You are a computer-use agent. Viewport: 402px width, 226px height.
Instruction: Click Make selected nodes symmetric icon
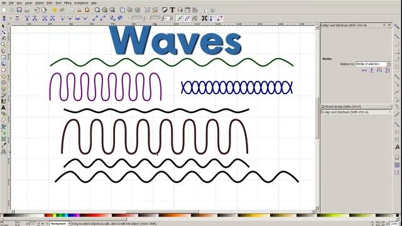pyautogui.click(x=78, y=18)
